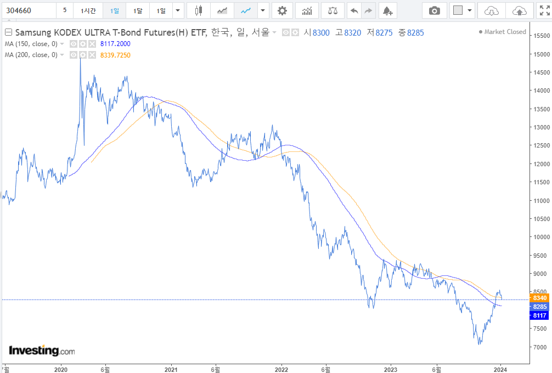This screenshot has height=373, width=552.
Task: Open settings for MA 200 indicator
Action: pos(83,55)
